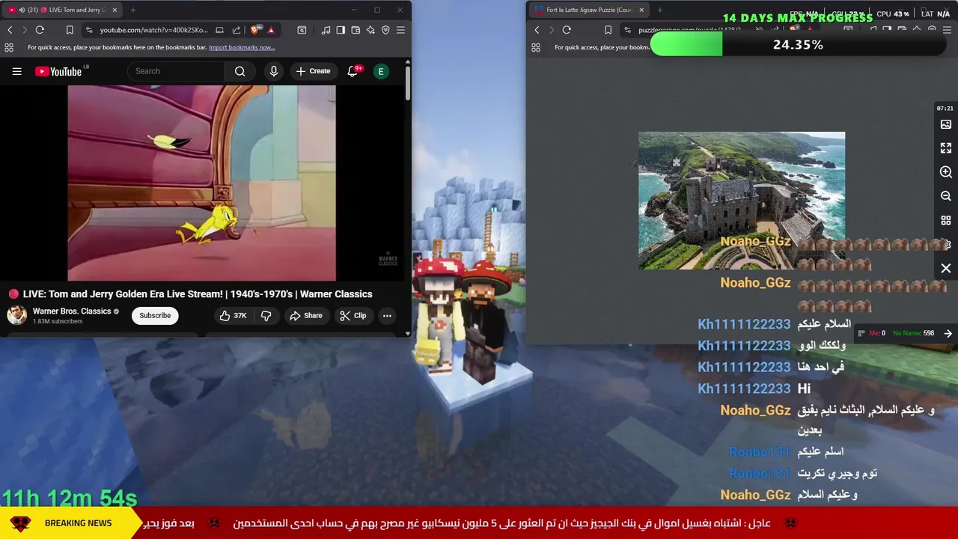Reload the puzzle page
The width and height of the screenshot is (958, 539).
[567, 30]
